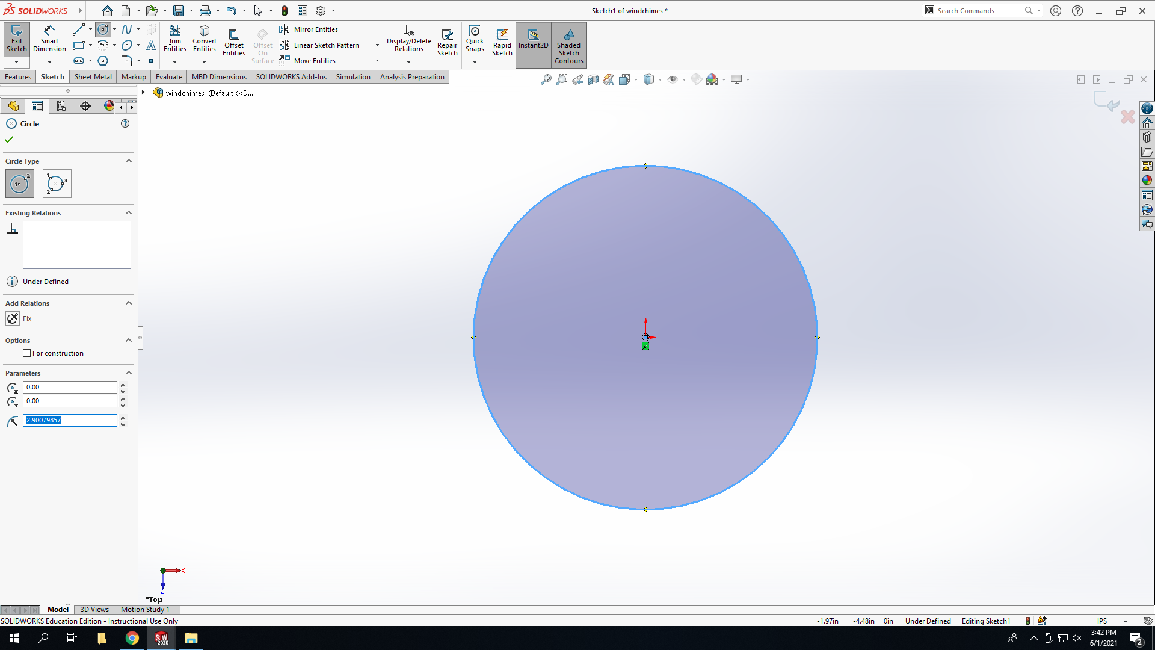Click Move Entities
1155x650 pixels.
[x=307, y=61]
